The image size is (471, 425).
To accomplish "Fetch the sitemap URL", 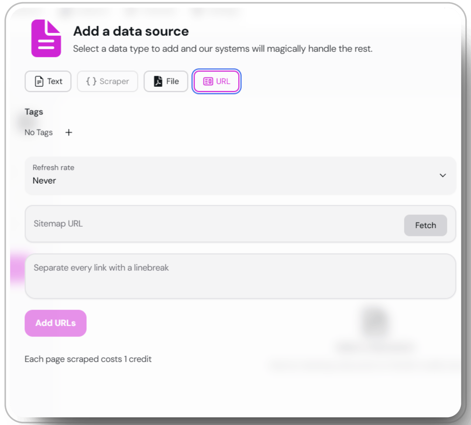I will click(425, 225).
